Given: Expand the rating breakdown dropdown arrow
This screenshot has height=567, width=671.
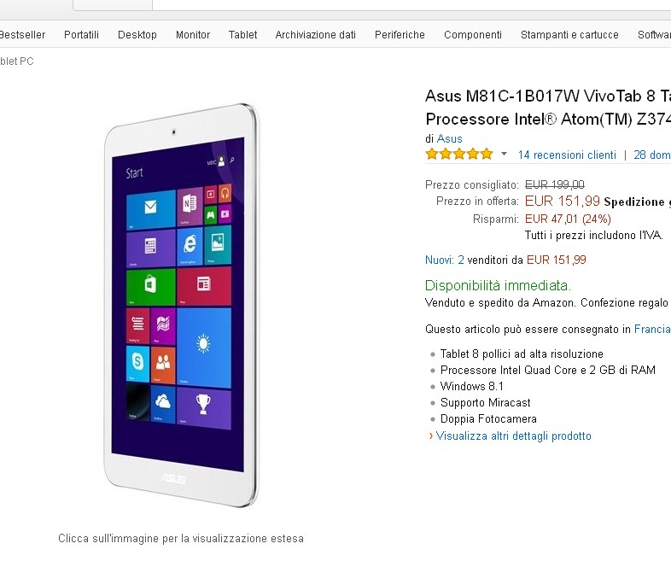Looking at the screenshot, I should (x=505, y=154).
